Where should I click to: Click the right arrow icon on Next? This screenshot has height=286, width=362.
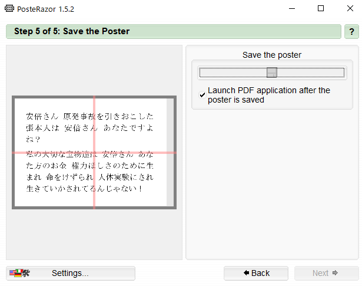335,273
